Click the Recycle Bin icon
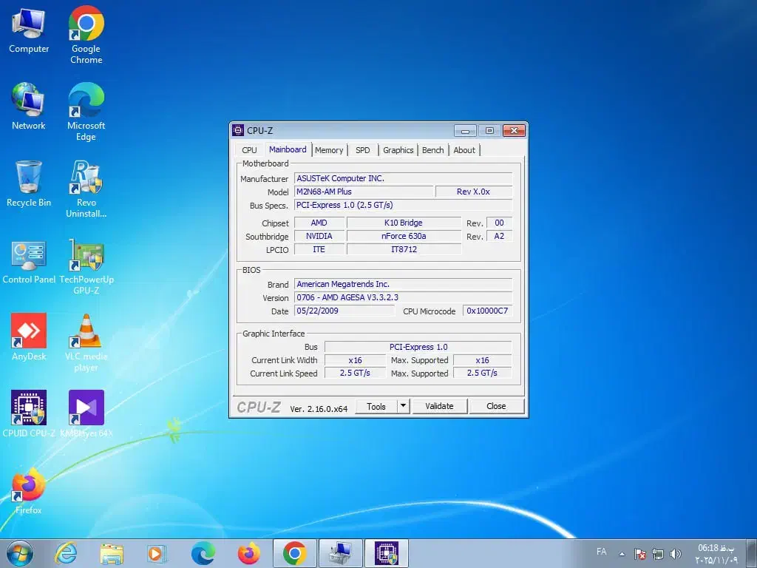This screenshot has width=757, height=568. coord(29,179)
